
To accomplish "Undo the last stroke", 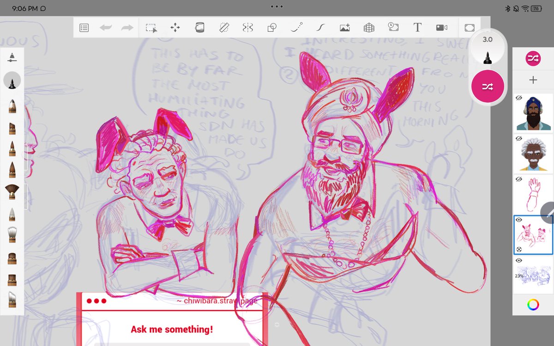I will pos(106,28).
